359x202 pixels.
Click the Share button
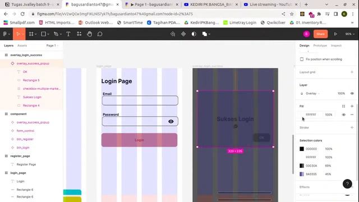click(x=320, y=34)
